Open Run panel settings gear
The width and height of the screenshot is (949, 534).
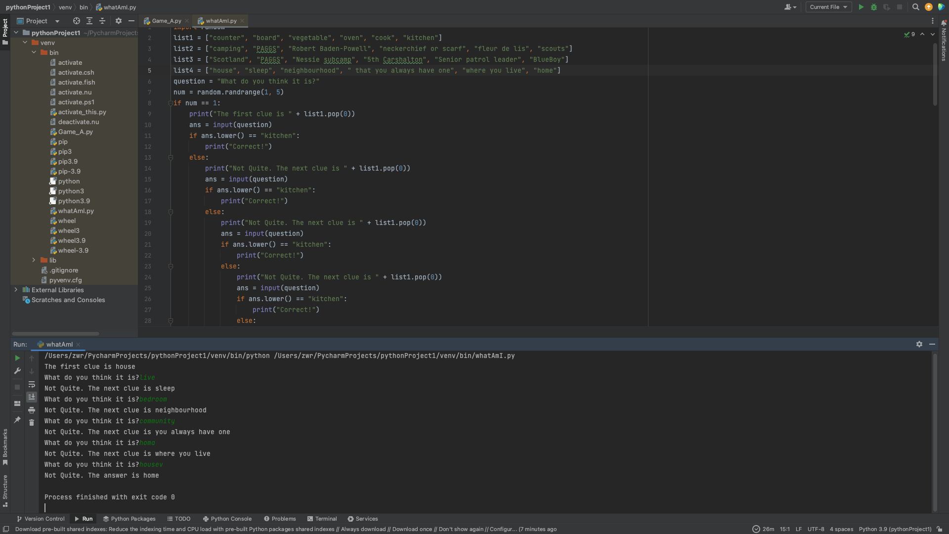pos(919,344)
